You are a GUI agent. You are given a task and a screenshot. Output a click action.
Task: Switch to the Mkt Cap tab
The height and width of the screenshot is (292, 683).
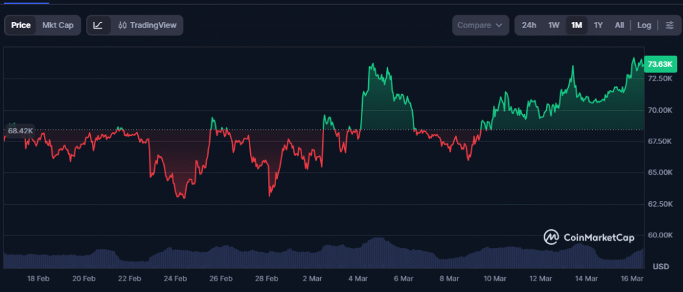pyautogui.click(x=58, y=25)
